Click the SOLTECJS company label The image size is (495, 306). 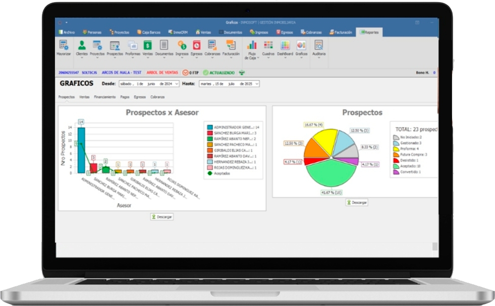point(89,73)
